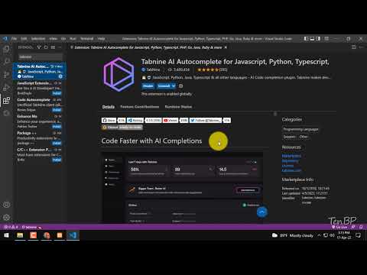367x275 pixels.
Task: Click the Other category tag
Action: pos(304,137)
